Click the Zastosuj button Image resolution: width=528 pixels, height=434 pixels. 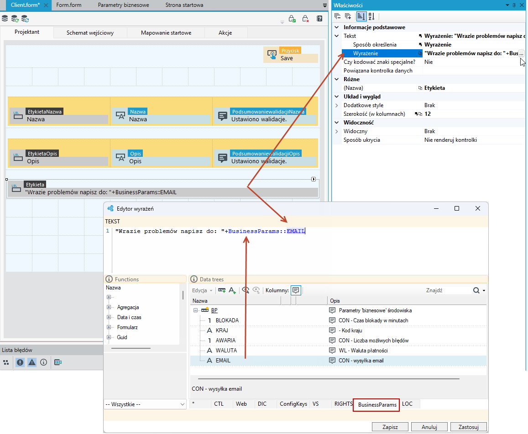pos(468,427)
